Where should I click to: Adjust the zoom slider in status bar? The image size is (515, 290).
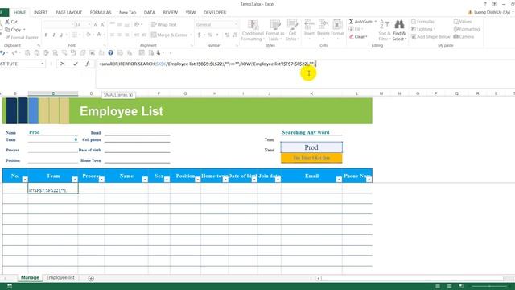(489, 286)
